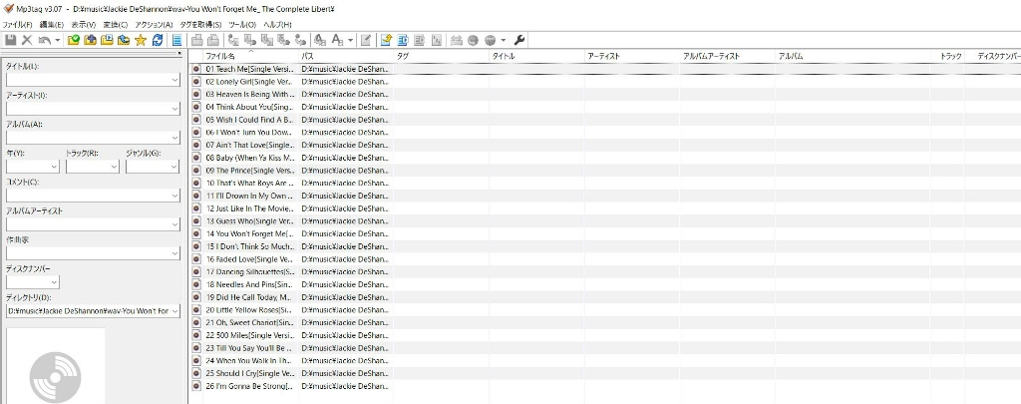
Task: Click the Filename to Filename convert icon
Action: (266, 40)
